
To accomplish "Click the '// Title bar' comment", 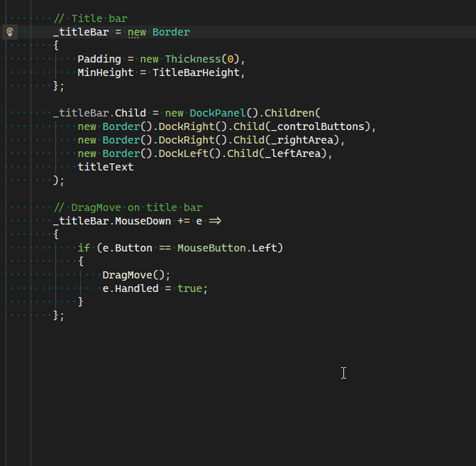I will pyautogui.click(x=91, y=18).
